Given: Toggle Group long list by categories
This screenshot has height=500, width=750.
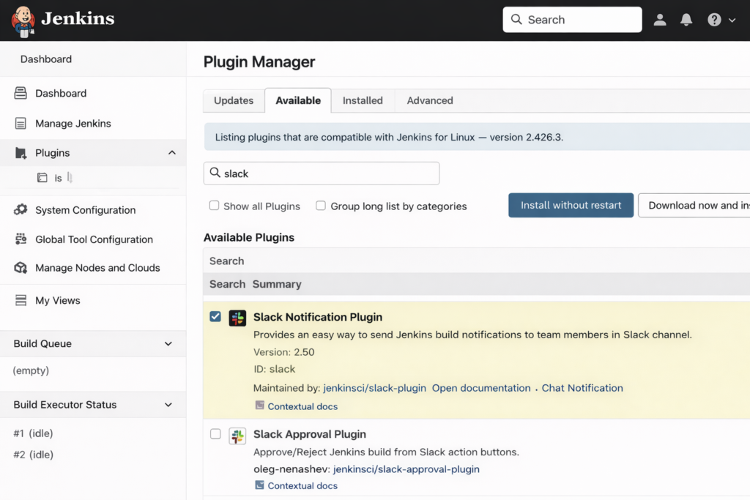Looking at the screenshot, I should (x=321, y=206).
